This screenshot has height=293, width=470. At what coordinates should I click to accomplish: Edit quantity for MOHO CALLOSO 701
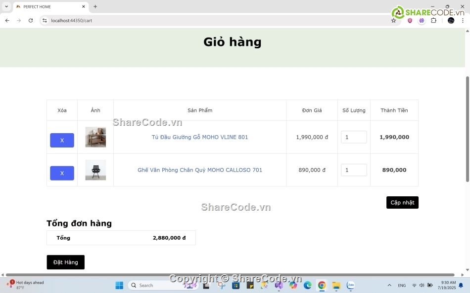coord(354,170)
